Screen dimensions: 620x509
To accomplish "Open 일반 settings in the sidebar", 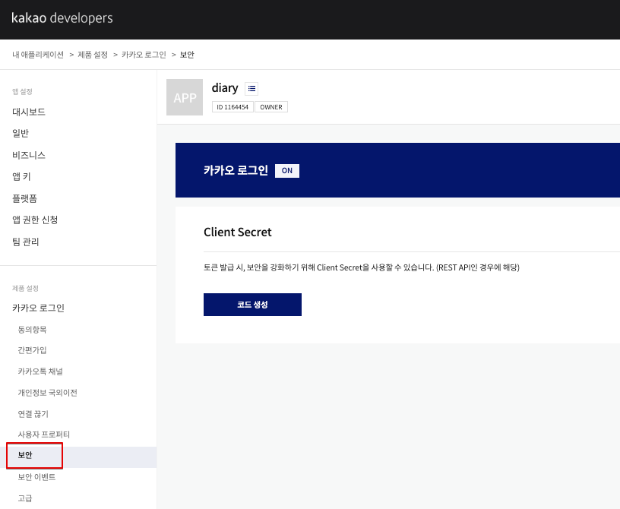I will click(21, 133).
